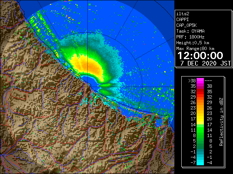Image resolution: width=233 pixels, height=174 pixels.
Task: Select the "Task: OYAMA" line
Action: 190,31
